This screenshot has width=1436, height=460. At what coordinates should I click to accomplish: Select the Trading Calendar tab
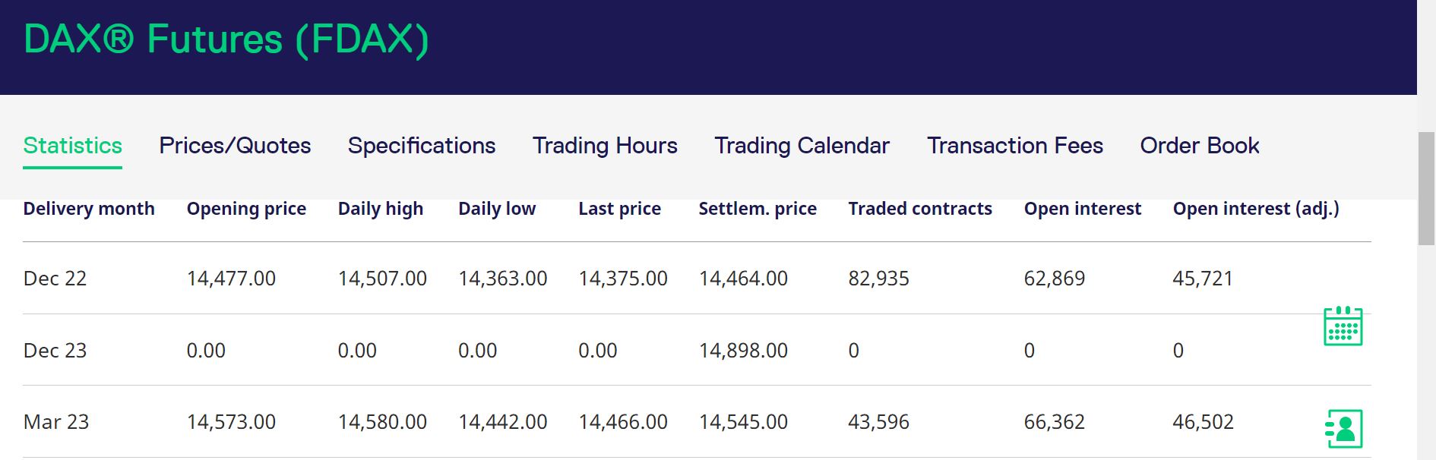802,146
